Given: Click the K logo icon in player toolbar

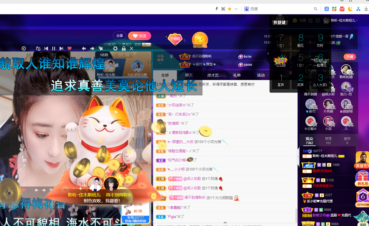Looking at the screenshot, I should (x=24, y=48).
